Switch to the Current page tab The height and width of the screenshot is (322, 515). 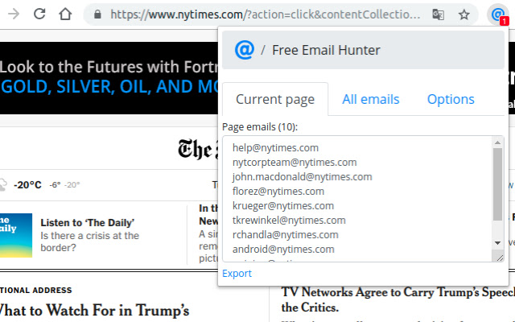click(x=275, y=99)
